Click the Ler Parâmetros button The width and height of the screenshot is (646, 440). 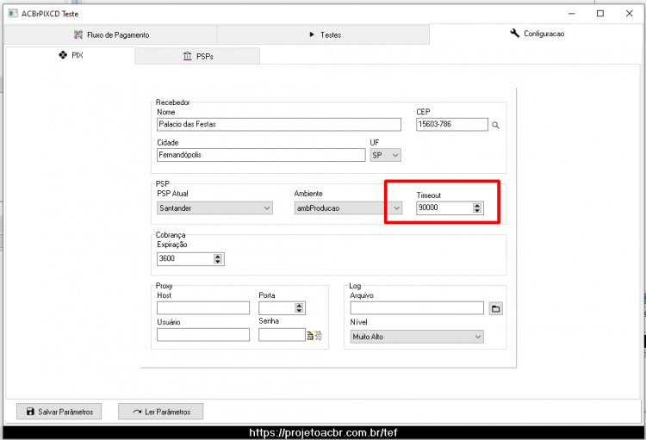pyautogui.click(x=161, y=412)
